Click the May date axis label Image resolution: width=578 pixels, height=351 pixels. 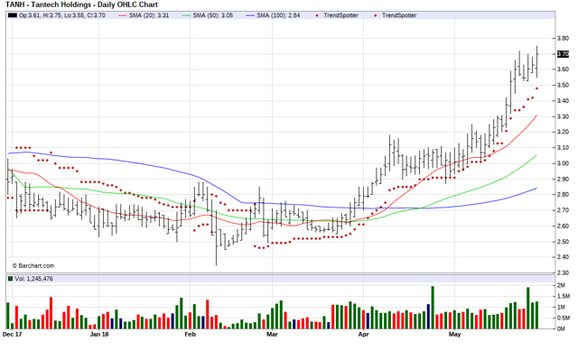[x=454, y=335]
